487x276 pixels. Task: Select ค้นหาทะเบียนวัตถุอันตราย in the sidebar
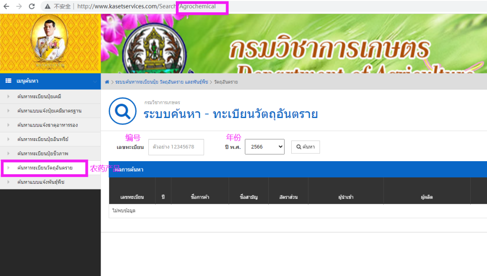(x=45, y=168)
